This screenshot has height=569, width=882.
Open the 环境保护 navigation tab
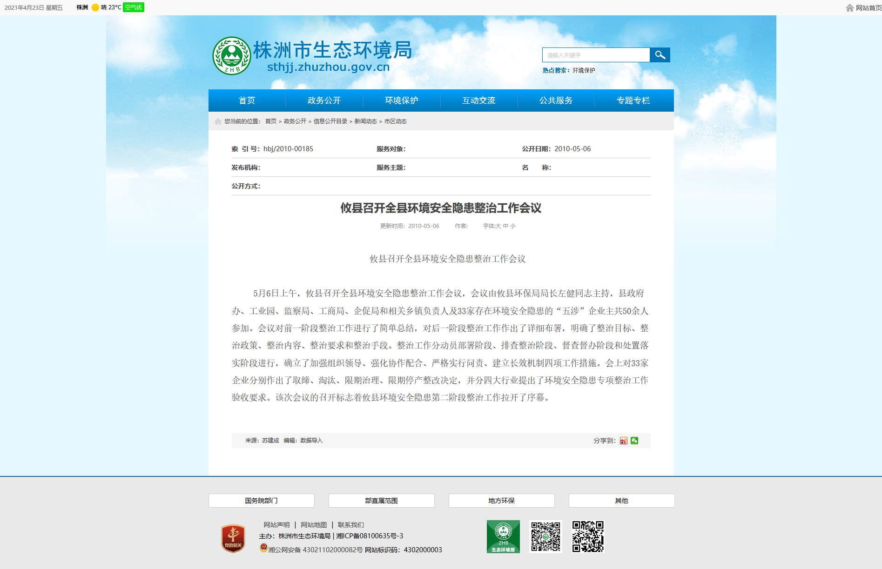pyautogui.click(x=402, y=100)
